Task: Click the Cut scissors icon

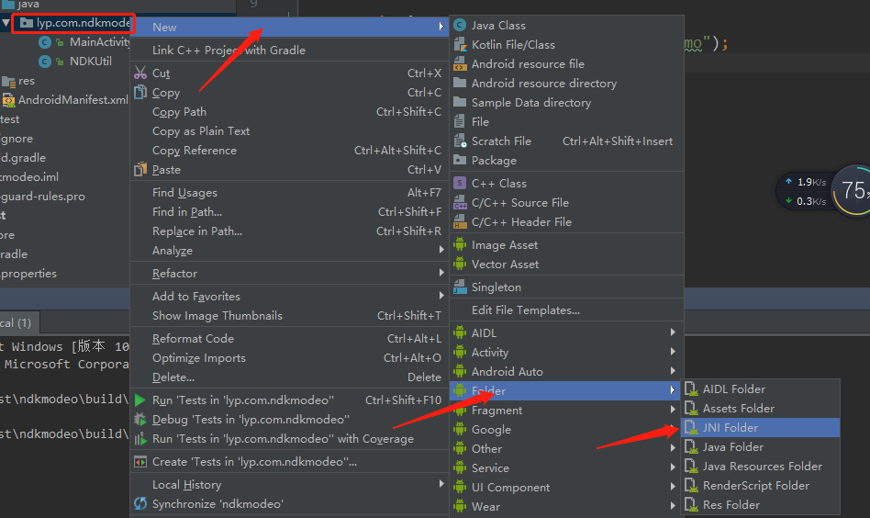Action: (140, 73)
